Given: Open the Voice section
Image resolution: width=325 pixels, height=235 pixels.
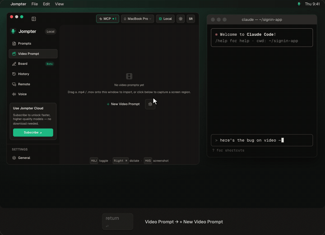Looking at the screenshot, I should pos(33,94).
